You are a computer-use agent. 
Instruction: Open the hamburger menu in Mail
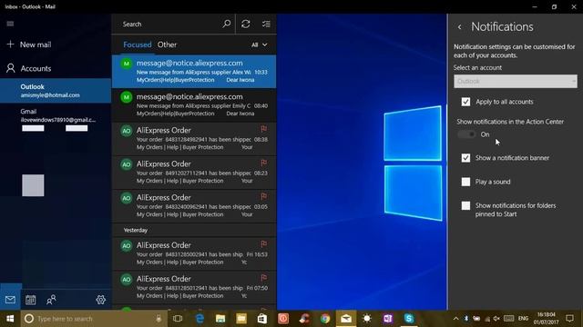[x=10, y=24]
